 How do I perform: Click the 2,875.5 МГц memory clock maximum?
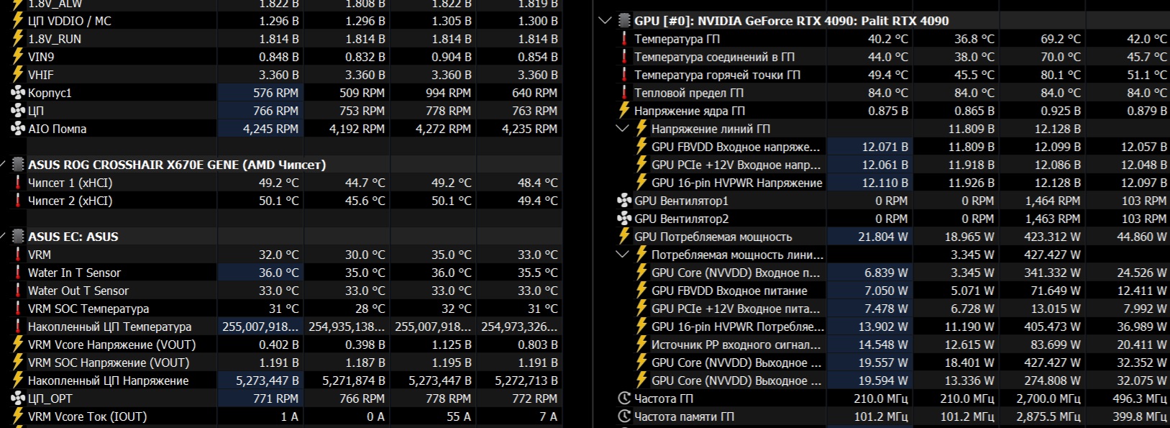pyautogui.click(x=1048, y=416)
